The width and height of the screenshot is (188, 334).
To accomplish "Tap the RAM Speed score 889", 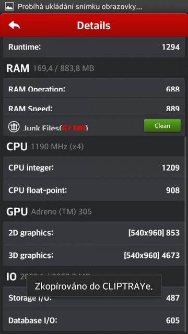I will click(x=173, y=109).
